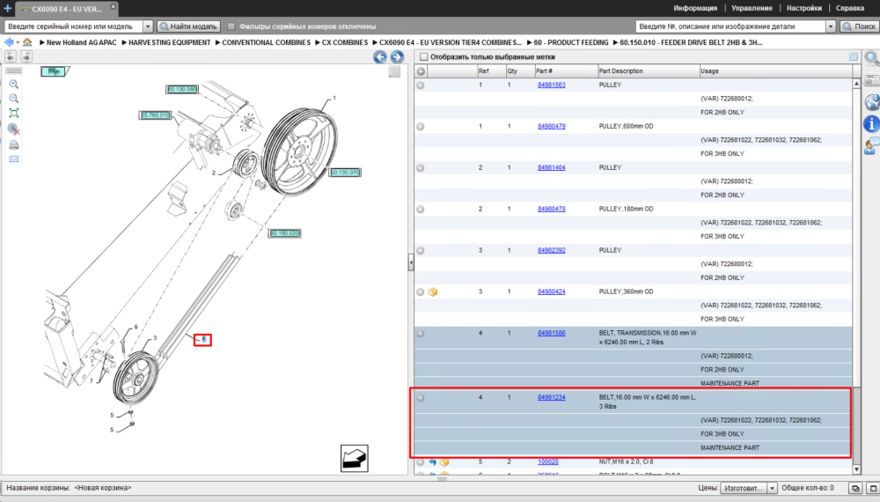Image resolution: width=880 pixels, height=502 pixels.
Task: Click the green vehicle tag in diagram
Action: (54, 71)
